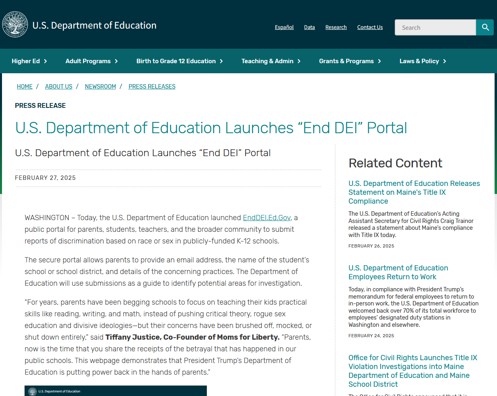Go to NEWSROOM breadcrumb

100,87
